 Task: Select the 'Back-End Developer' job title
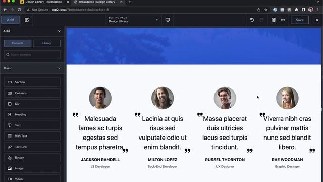[163, 166]
